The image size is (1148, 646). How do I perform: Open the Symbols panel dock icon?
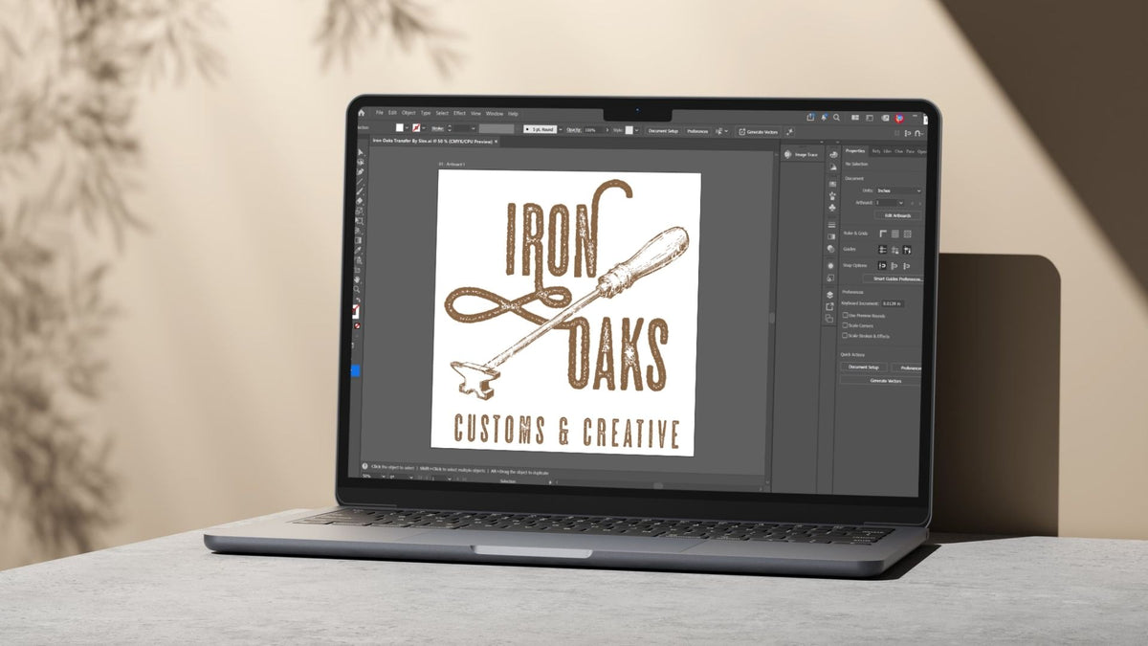(x=832, y=208)
